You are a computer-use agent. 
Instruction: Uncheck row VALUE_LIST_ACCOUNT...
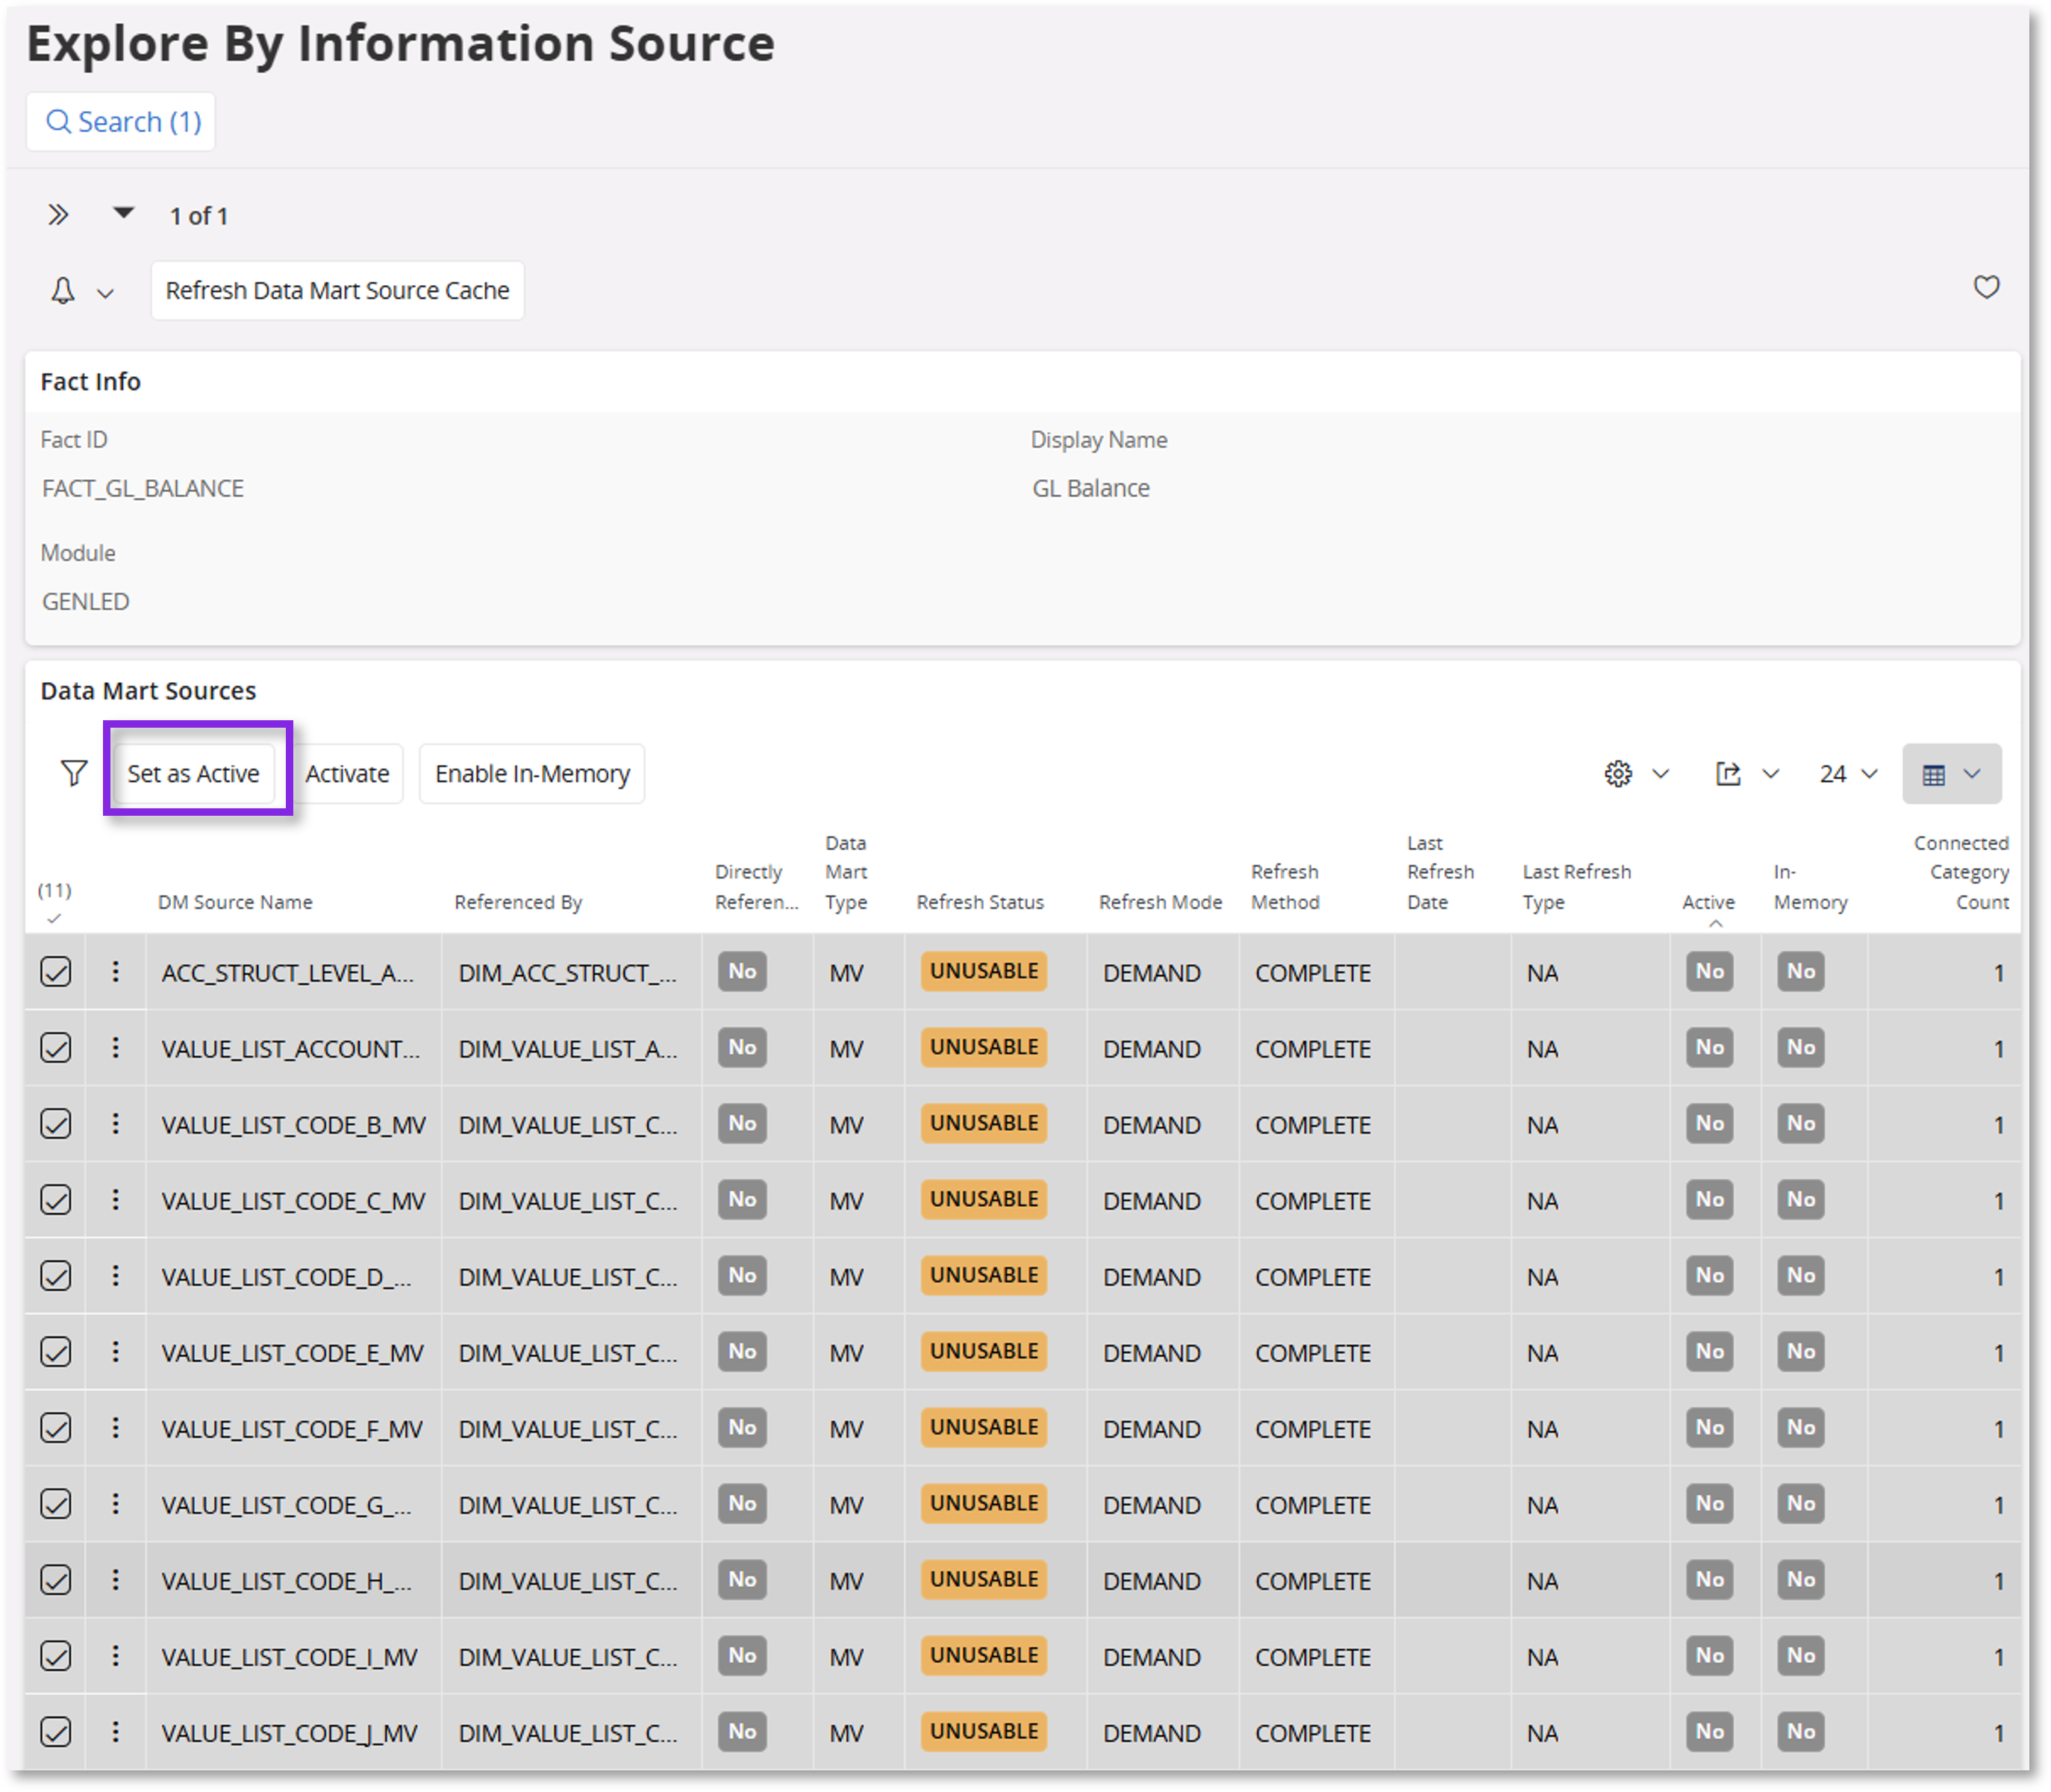click(x=56, y=1048)
